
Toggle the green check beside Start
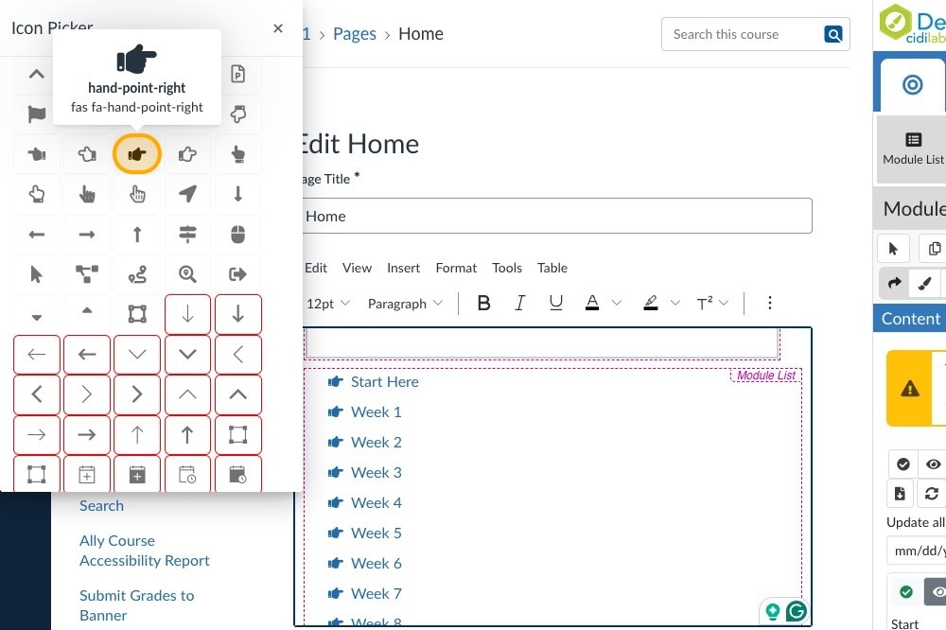point(906,592)
